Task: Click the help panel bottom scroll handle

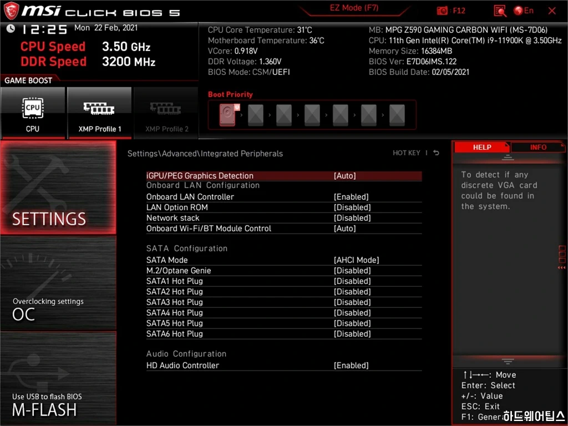Action: pyautogui.click(x=508, y=361)
